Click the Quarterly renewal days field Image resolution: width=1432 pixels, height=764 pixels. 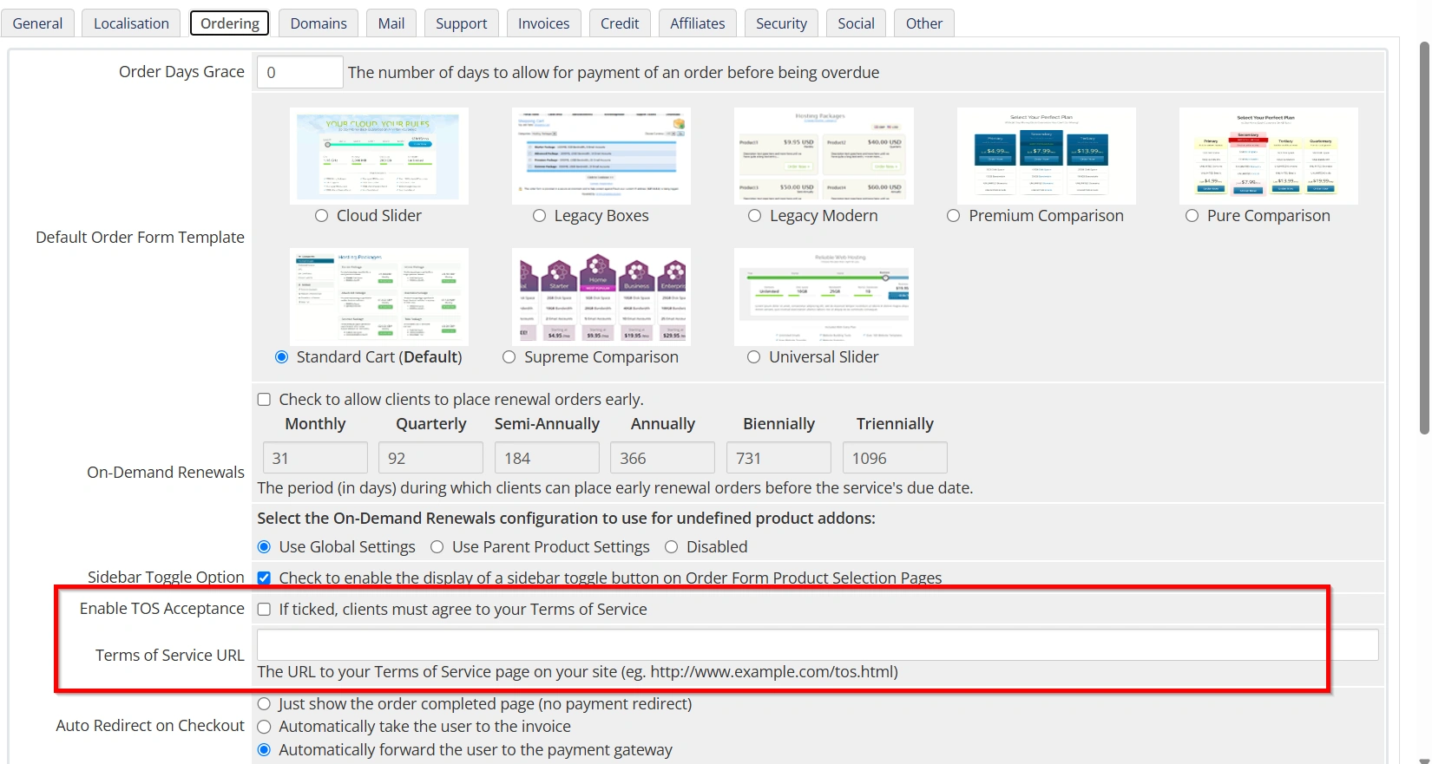[x=430, y=458]
